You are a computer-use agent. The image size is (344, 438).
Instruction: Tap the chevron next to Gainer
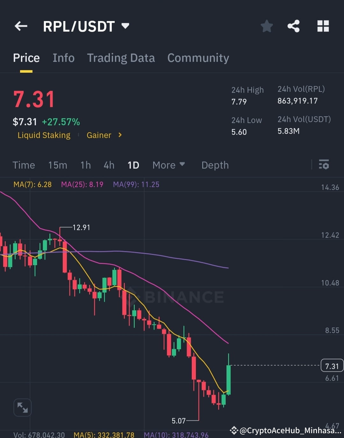(120, 135)
